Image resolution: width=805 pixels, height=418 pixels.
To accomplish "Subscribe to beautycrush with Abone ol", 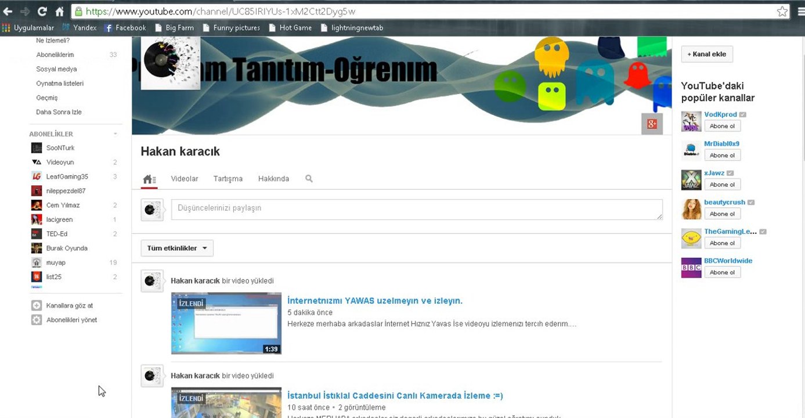I will [x=723, y=214].
